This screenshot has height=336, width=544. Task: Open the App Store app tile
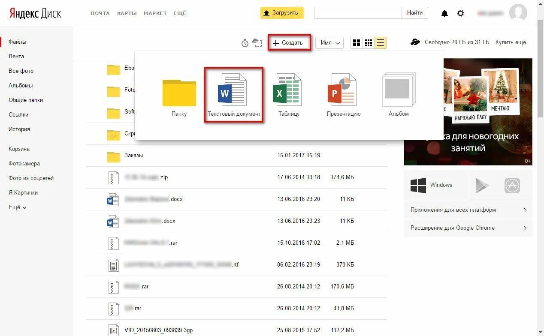512,185
